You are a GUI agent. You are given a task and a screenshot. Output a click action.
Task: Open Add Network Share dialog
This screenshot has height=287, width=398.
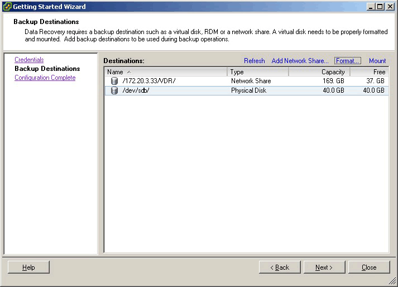pyautogui.click(x=299, y=61)
